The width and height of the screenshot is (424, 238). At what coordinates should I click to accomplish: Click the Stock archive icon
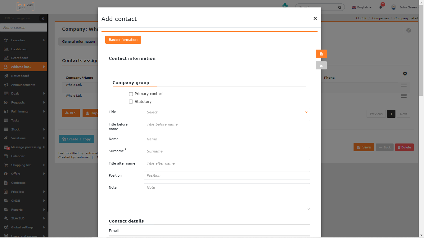point(6,129)
